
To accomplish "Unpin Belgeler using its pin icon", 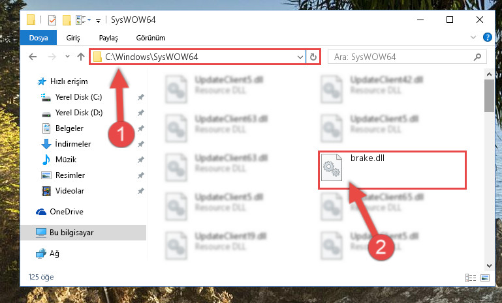I will click(x=140, y=128).
